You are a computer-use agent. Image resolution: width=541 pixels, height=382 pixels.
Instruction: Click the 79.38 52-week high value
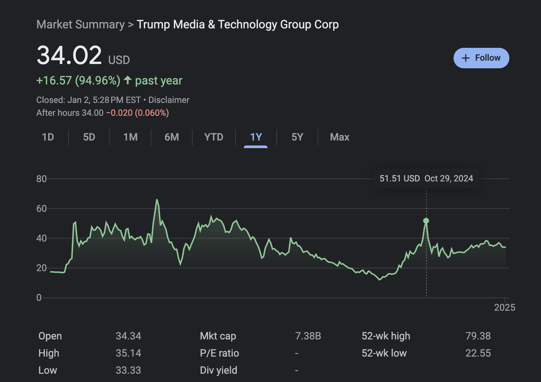coord(478,336)
